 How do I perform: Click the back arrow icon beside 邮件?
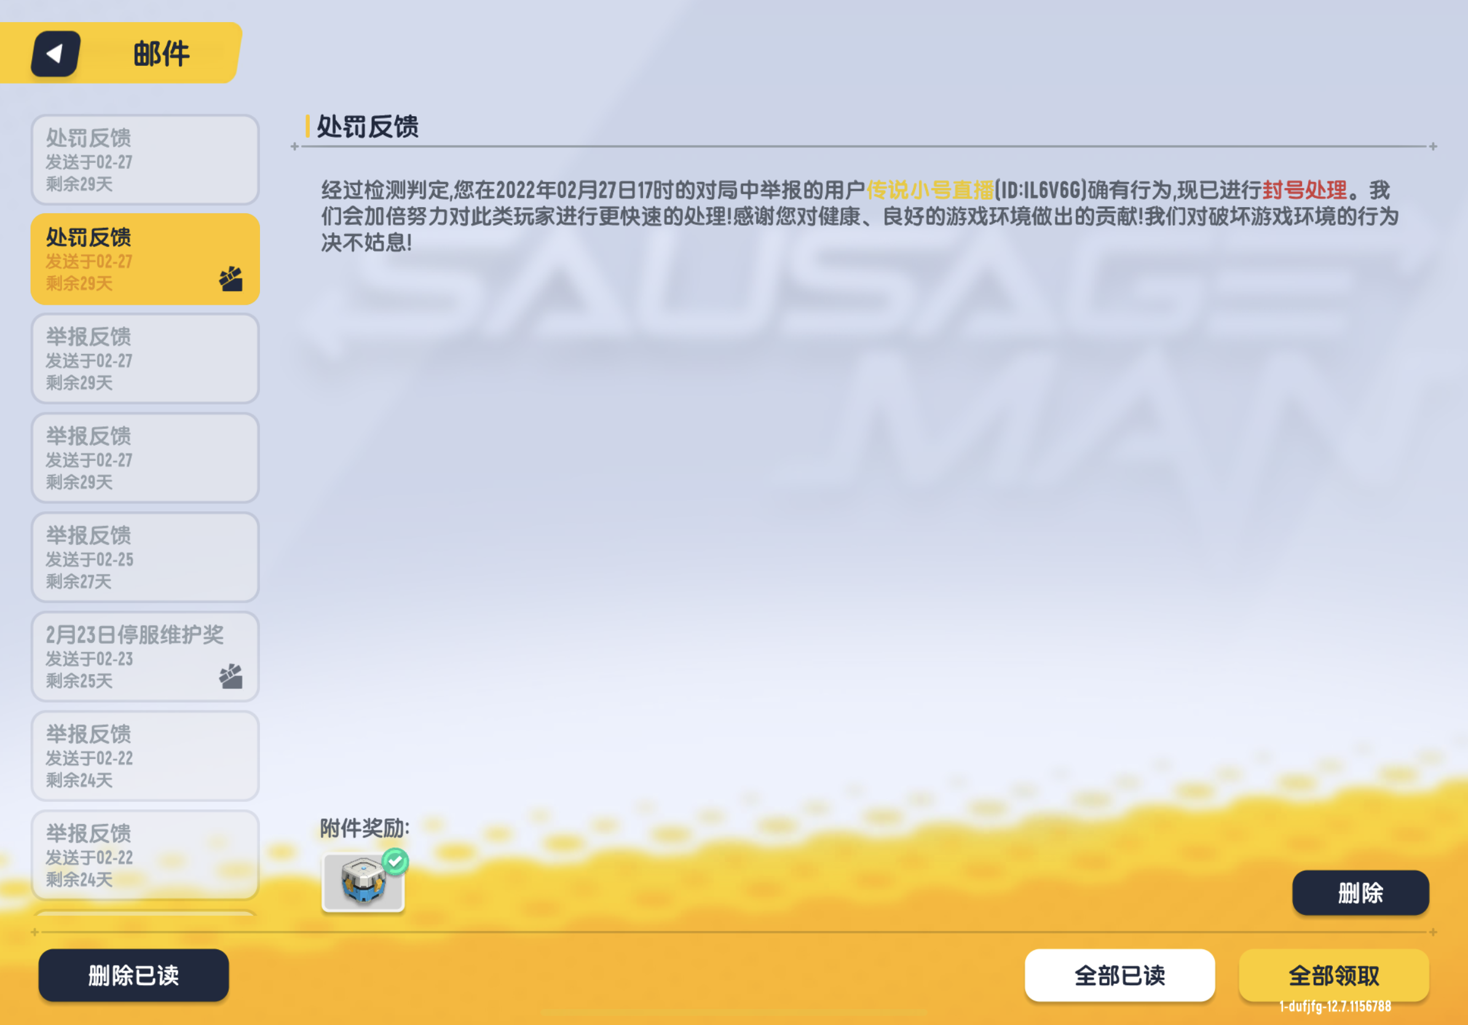55,53
